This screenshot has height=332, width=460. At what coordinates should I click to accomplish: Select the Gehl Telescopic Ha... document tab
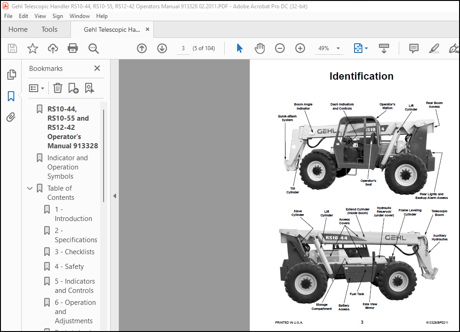pos(112,29)
